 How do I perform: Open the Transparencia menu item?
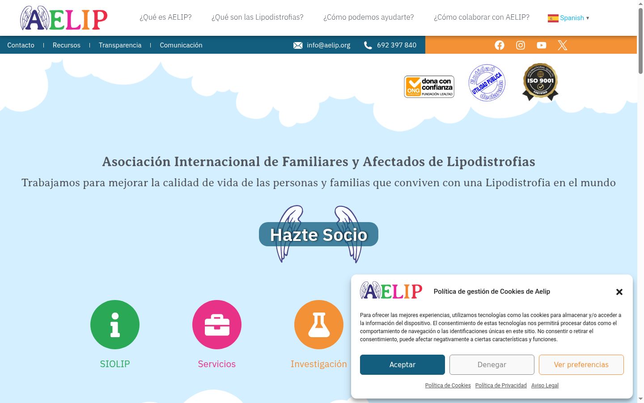click(x=120, y=45)
